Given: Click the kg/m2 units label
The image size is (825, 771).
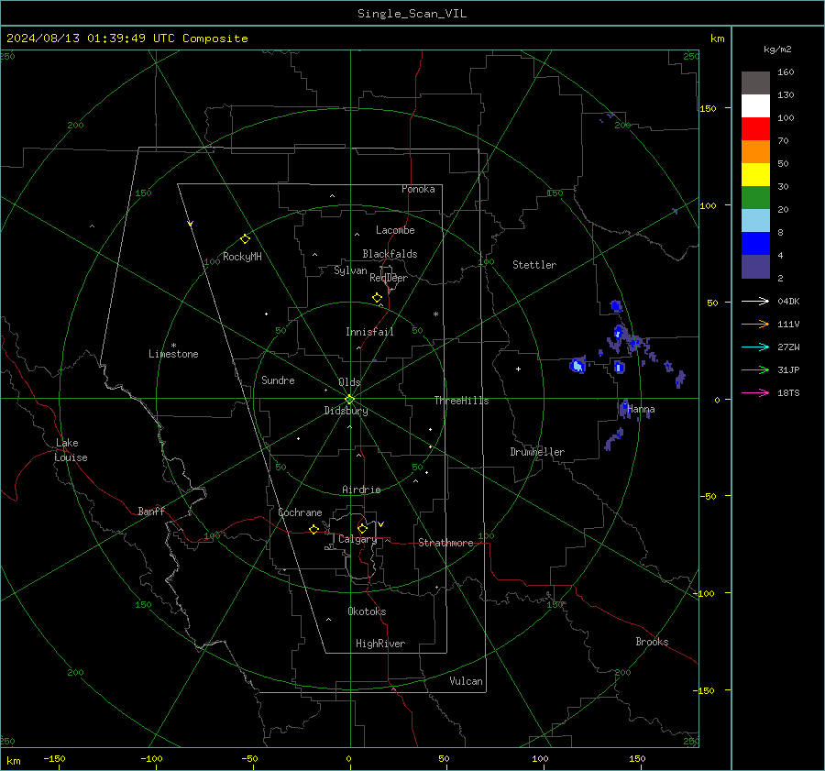Looking at the screenshot, I should click(x=777, y=50).
